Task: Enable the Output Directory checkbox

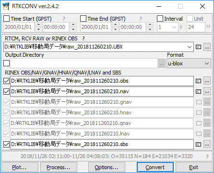Action: point(7,63)
